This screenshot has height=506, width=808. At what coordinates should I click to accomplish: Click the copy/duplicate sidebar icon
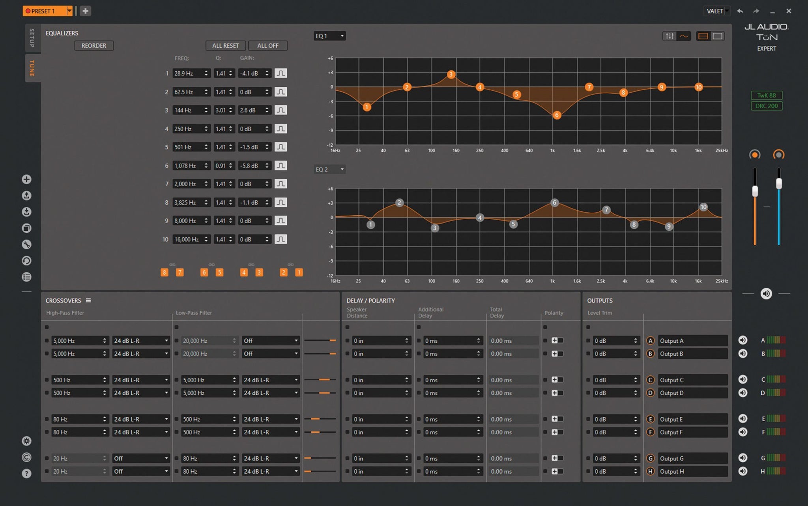point(26,228)
